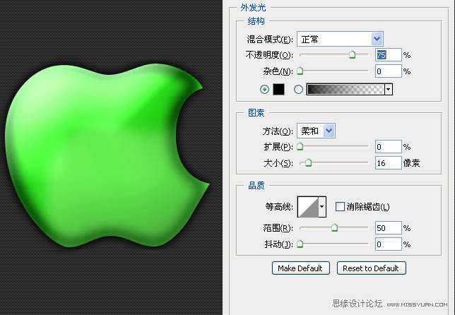The image size is (455, 315).
Task: Click the black glow color swatch
Action: pyautogui.click(x=278, y=89)
